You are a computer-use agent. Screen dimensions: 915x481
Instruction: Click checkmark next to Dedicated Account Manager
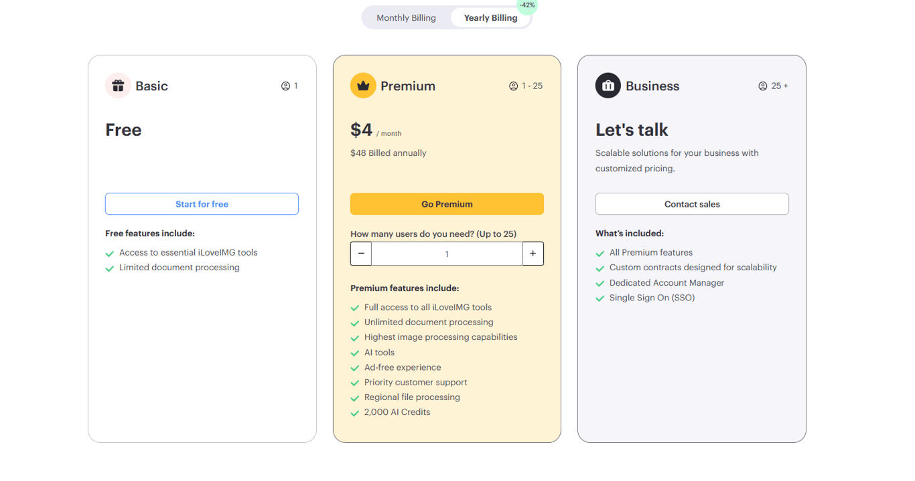click(x=600, y=284)
